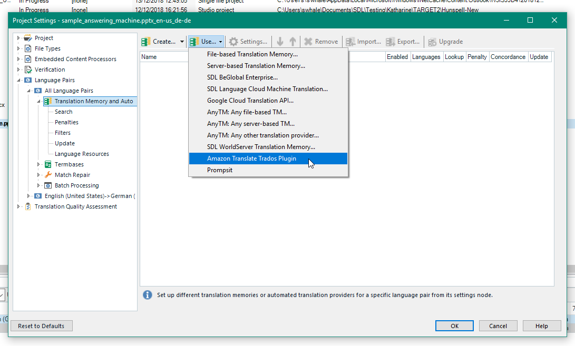Screen dimensions: 575x346
Task: Click Translation Quality Assessment icon
Action: (x=28, y=207)
